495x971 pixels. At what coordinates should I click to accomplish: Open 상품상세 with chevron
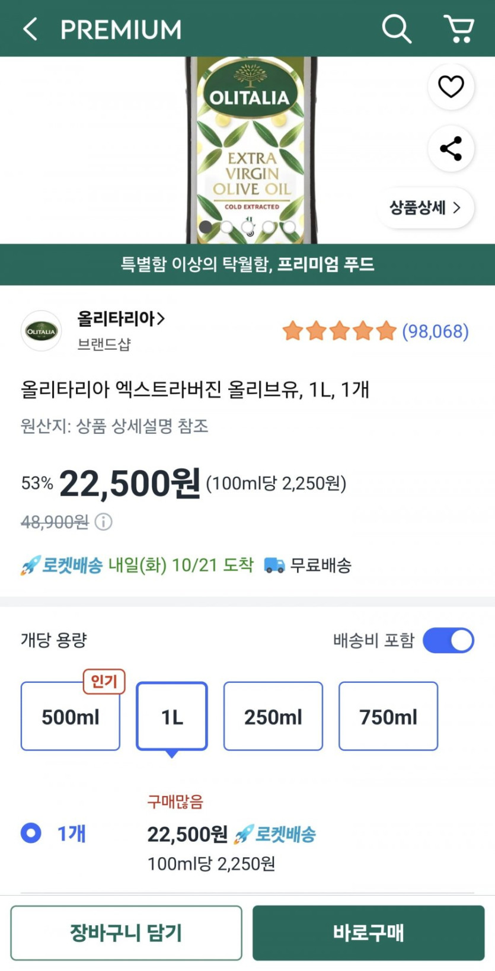click(424, 207)
